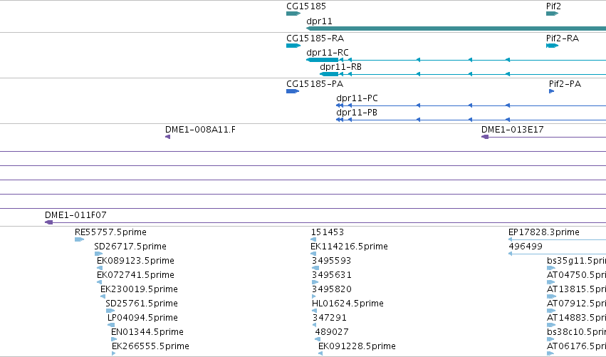This screenshot has width=606, height=357.
Task: Select the 3495820 feature arrow
Action: (314, 296)
